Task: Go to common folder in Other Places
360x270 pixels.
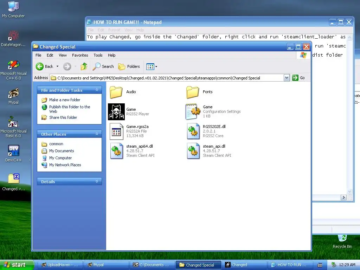Action: [x=56, y=144]
